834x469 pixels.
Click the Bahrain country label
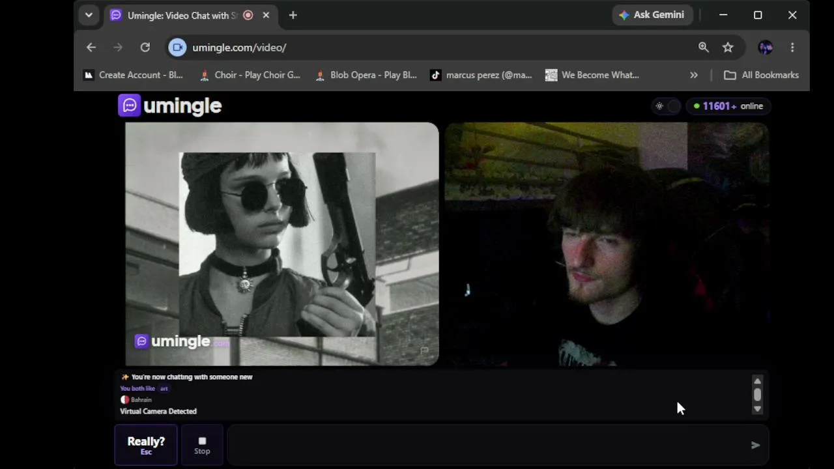(137, 400)
